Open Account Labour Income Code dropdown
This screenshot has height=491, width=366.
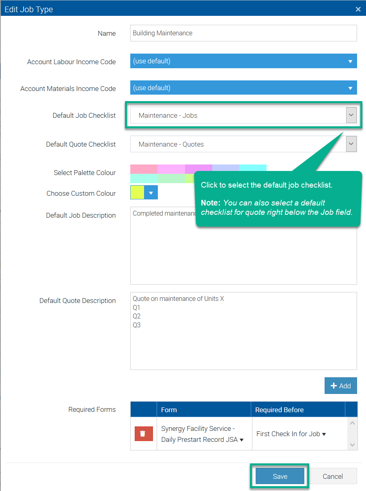[x=243, y=61]
